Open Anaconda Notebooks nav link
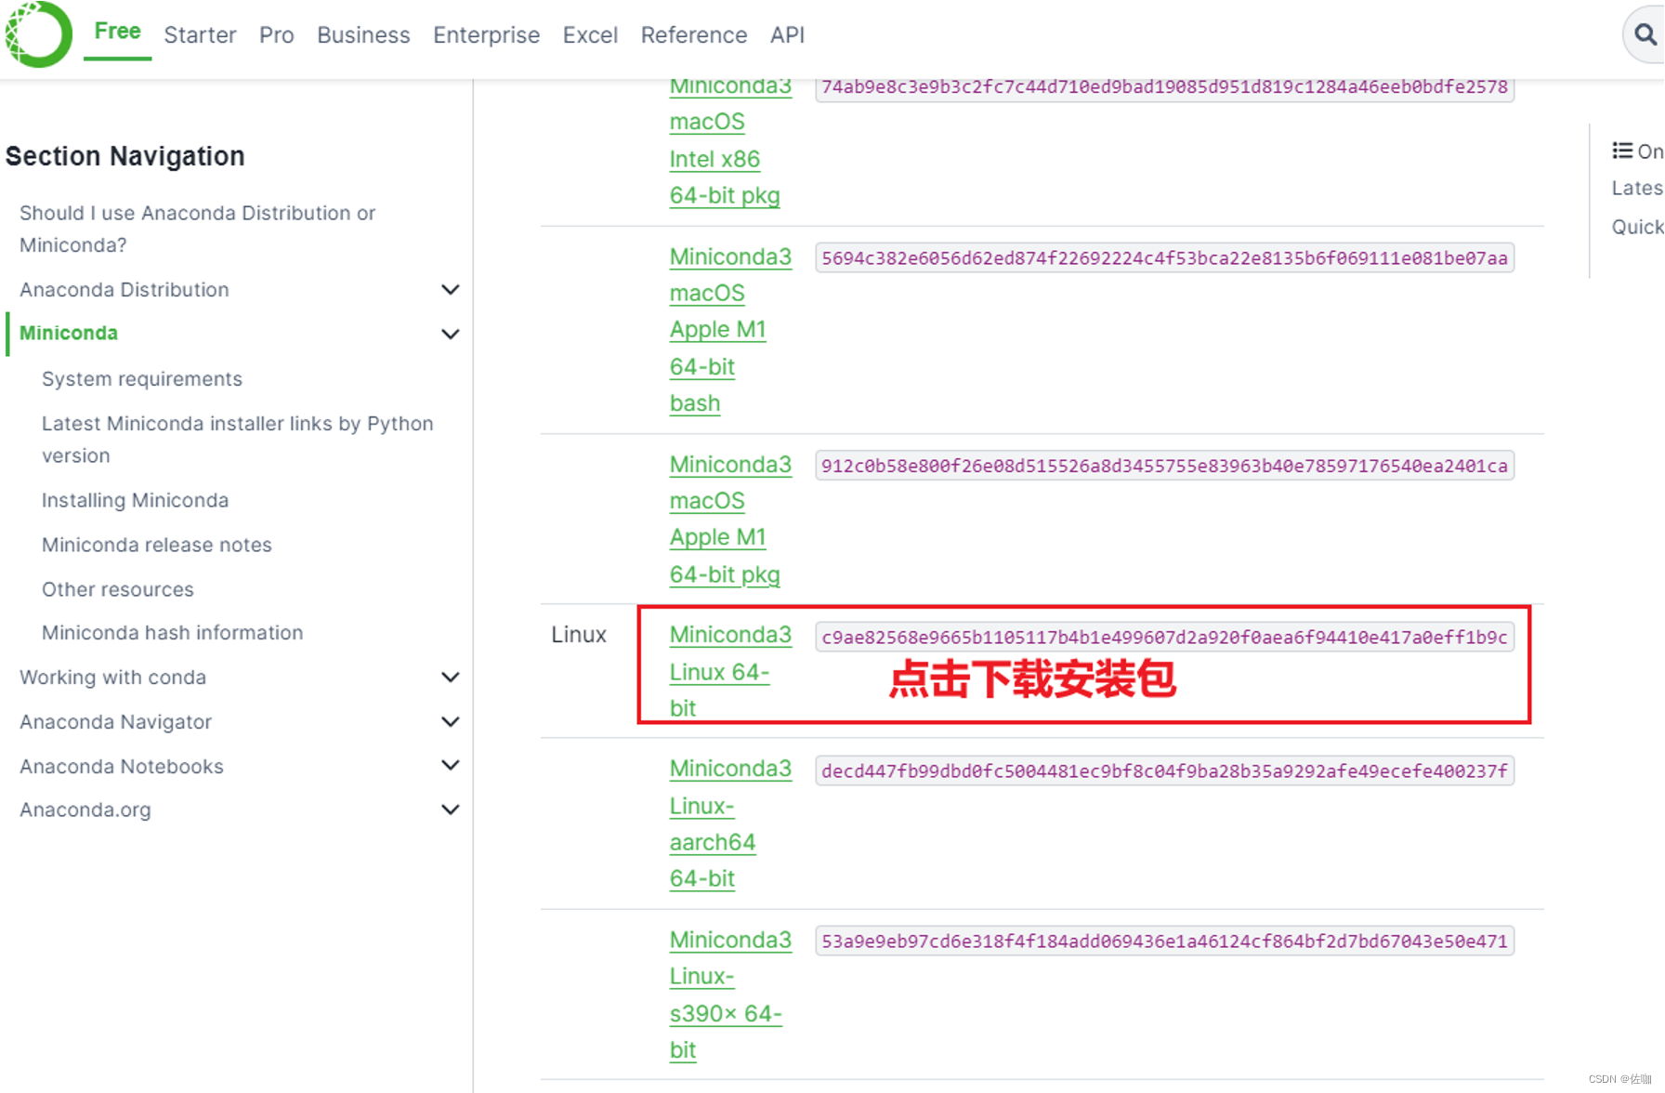This screenshot has width=1665, height=1093. pos(122,767)
